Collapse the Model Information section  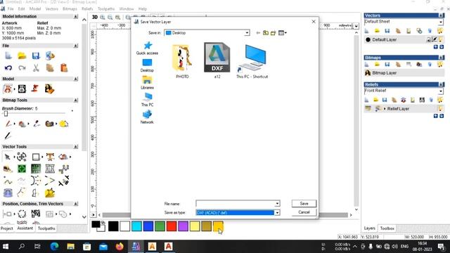pyautogui.click(x=76, y=17)
